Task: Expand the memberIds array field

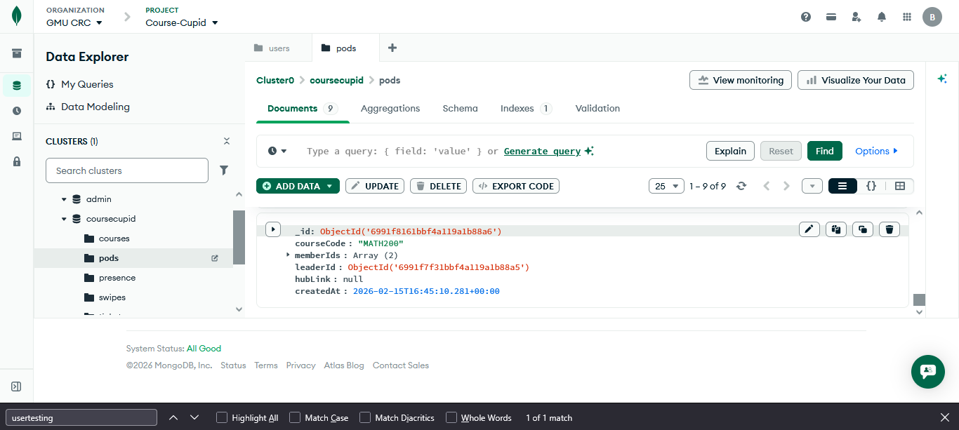Action: tap(288, 255)
